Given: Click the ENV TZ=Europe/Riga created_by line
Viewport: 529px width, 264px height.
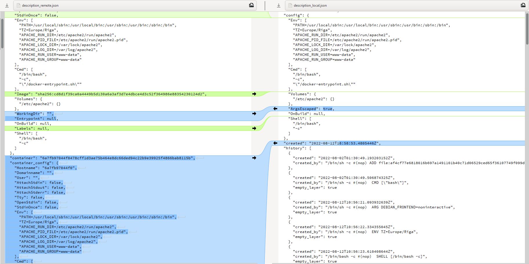Looking at the screenshot, I should tap(355, 232).
